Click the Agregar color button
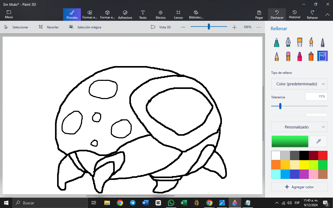333x208 pixels. coord(299,187)
